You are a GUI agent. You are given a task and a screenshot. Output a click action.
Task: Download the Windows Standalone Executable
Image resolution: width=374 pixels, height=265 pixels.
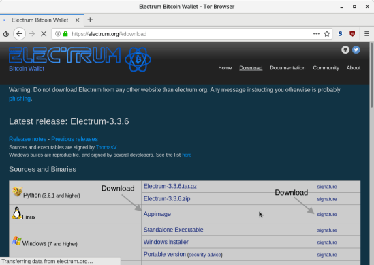[173, 230]
